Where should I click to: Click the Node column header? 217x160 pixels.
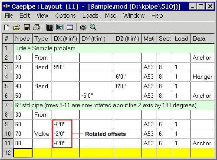coord(23,38)
